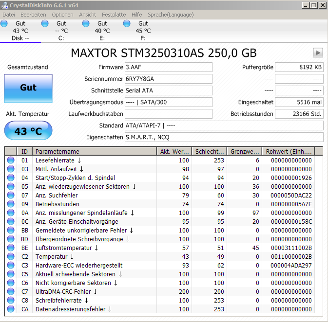328x322 pixels.
Task: Click status icon of Übergeordnete Schreibvorgänge row
Action: (x=11, y=239)
